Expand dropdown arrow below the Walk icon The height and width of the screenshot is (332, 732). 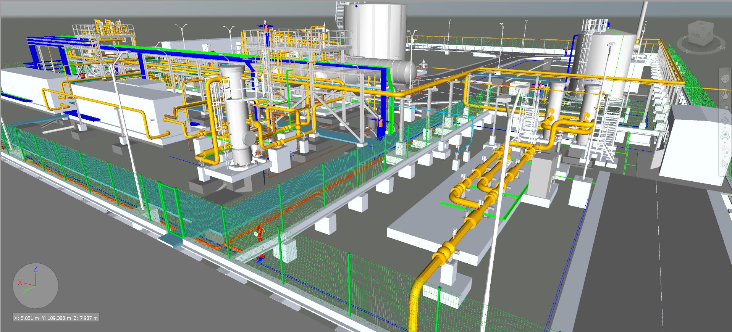pos(725,156)
